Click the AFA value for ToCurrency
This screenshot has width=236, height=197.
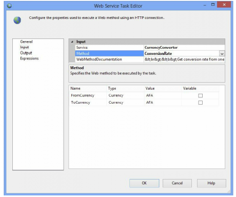(150, 103)
